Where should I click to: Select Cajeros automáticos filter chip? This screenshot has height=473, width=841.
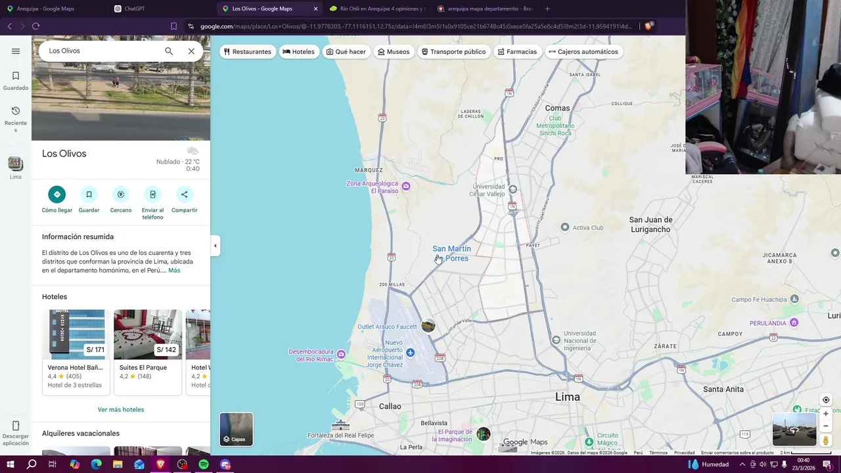tap(583, 52)
